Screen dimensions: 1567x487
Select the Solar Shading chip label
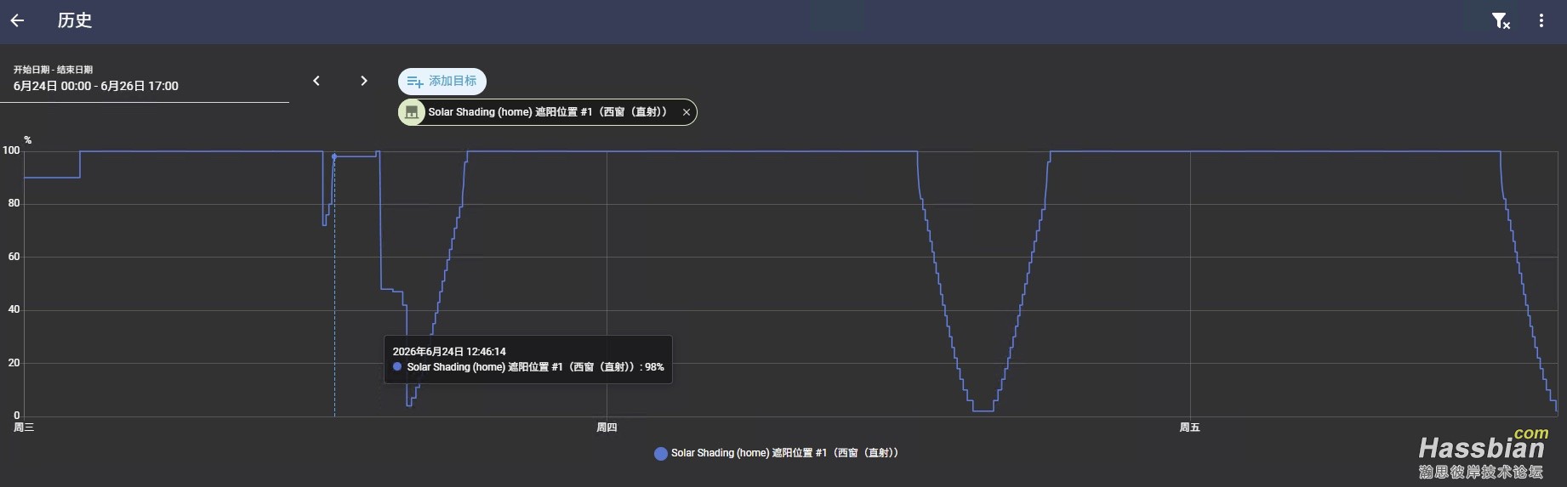(547, 112)
